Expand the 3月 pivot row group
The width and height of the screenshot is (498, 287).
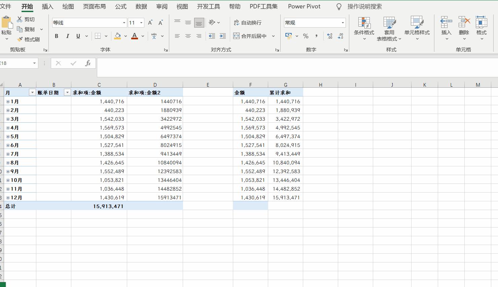tap(7, 119)
